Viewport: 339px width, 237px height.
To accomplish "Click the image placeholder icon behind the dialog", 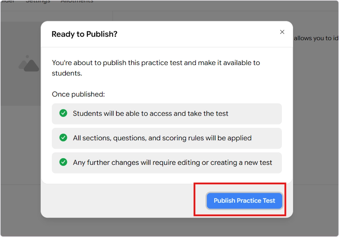I will [29, 63].
